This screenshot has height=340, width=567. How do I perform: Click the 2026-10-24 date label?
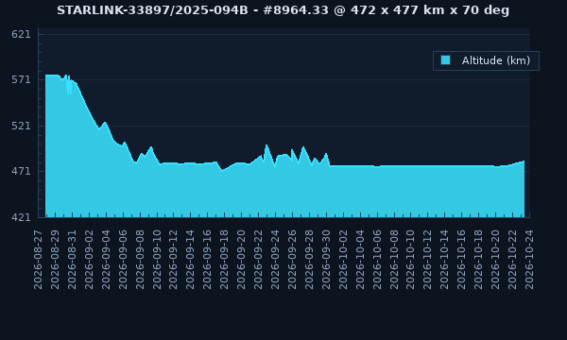(529, 260)
